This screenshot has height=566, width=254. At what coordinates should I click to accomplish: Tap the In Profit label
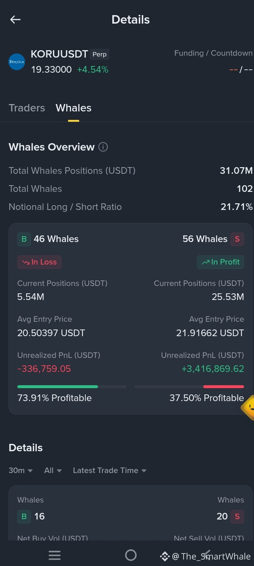pos(221,262)
